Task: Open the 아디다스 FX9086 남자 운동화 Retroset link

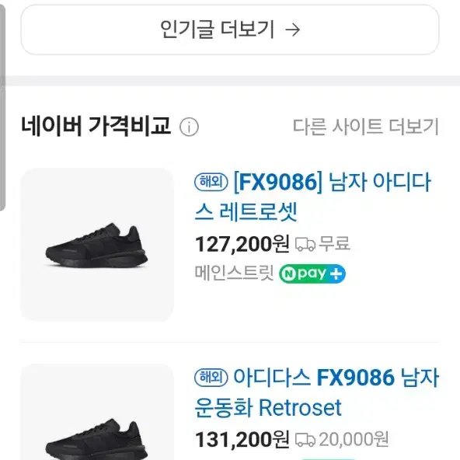Action: [316, 392]
